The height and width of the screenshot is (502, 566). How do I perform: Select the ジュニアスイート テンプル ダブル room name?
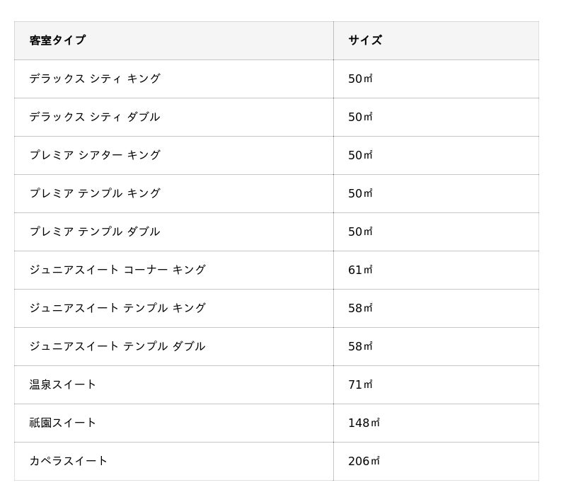(117, 346)
